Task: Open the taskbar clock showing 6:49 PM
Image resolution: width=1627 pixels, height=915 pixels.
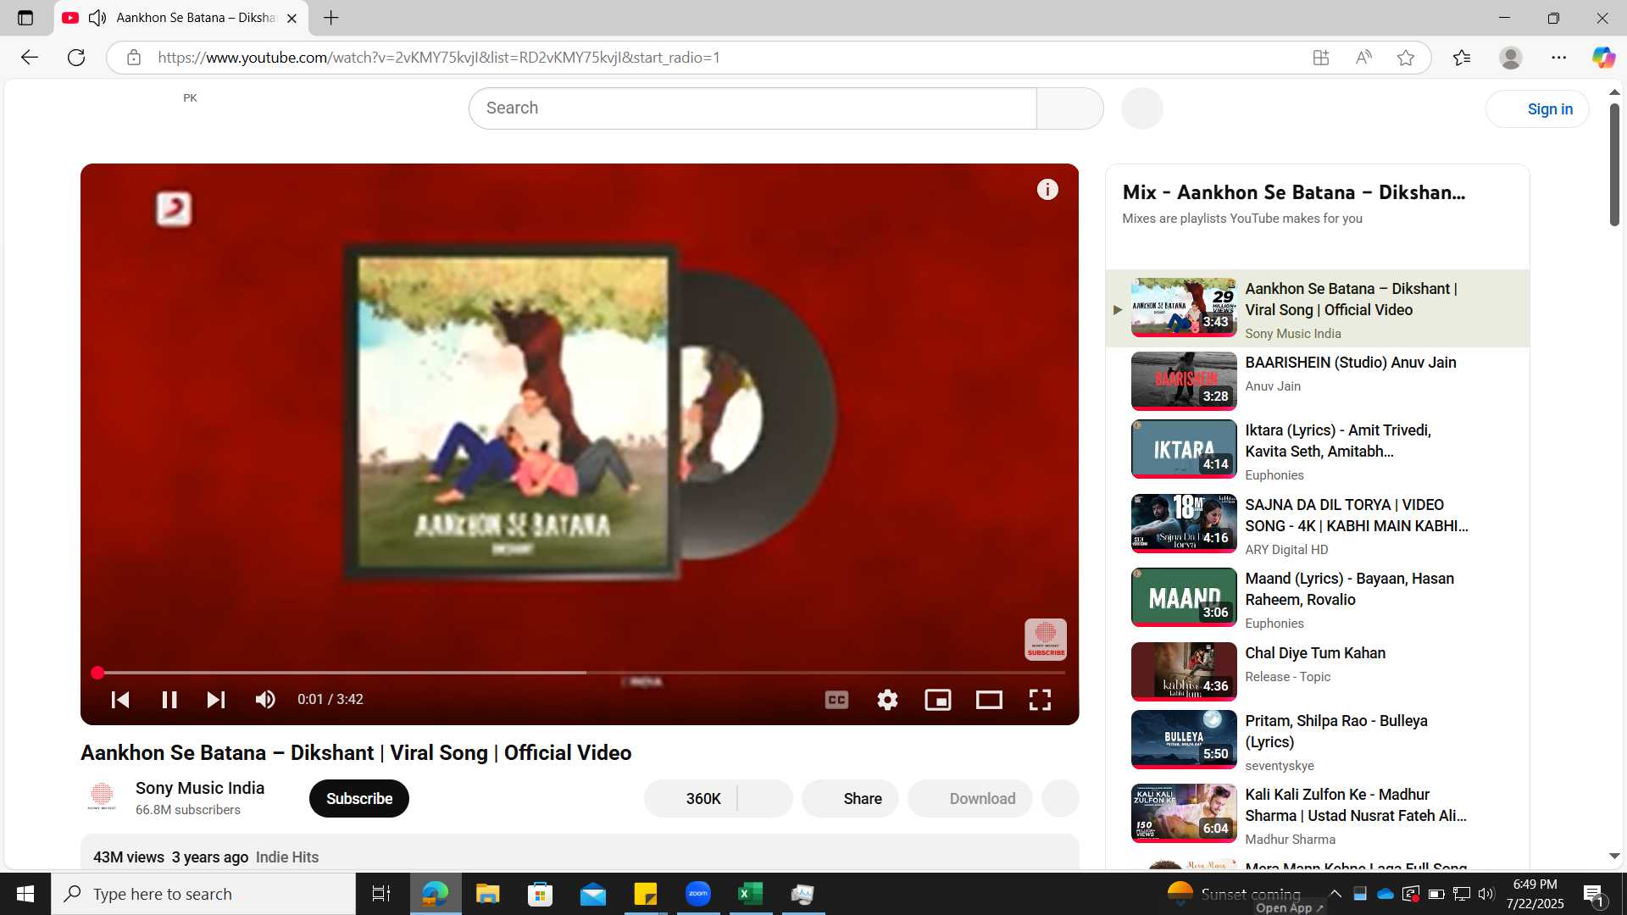Action: coord(1535,894)
